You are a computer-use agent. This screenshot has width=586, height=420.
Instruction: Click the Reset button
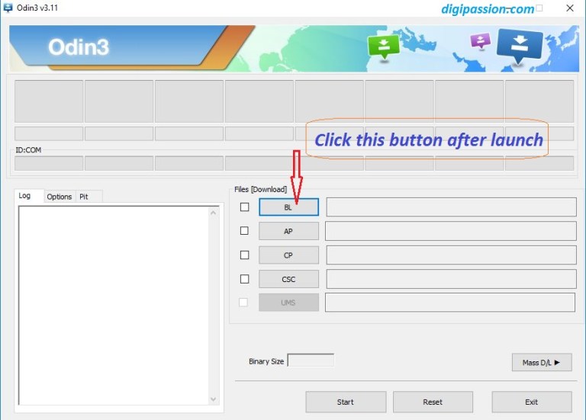(x=433, y=402)
